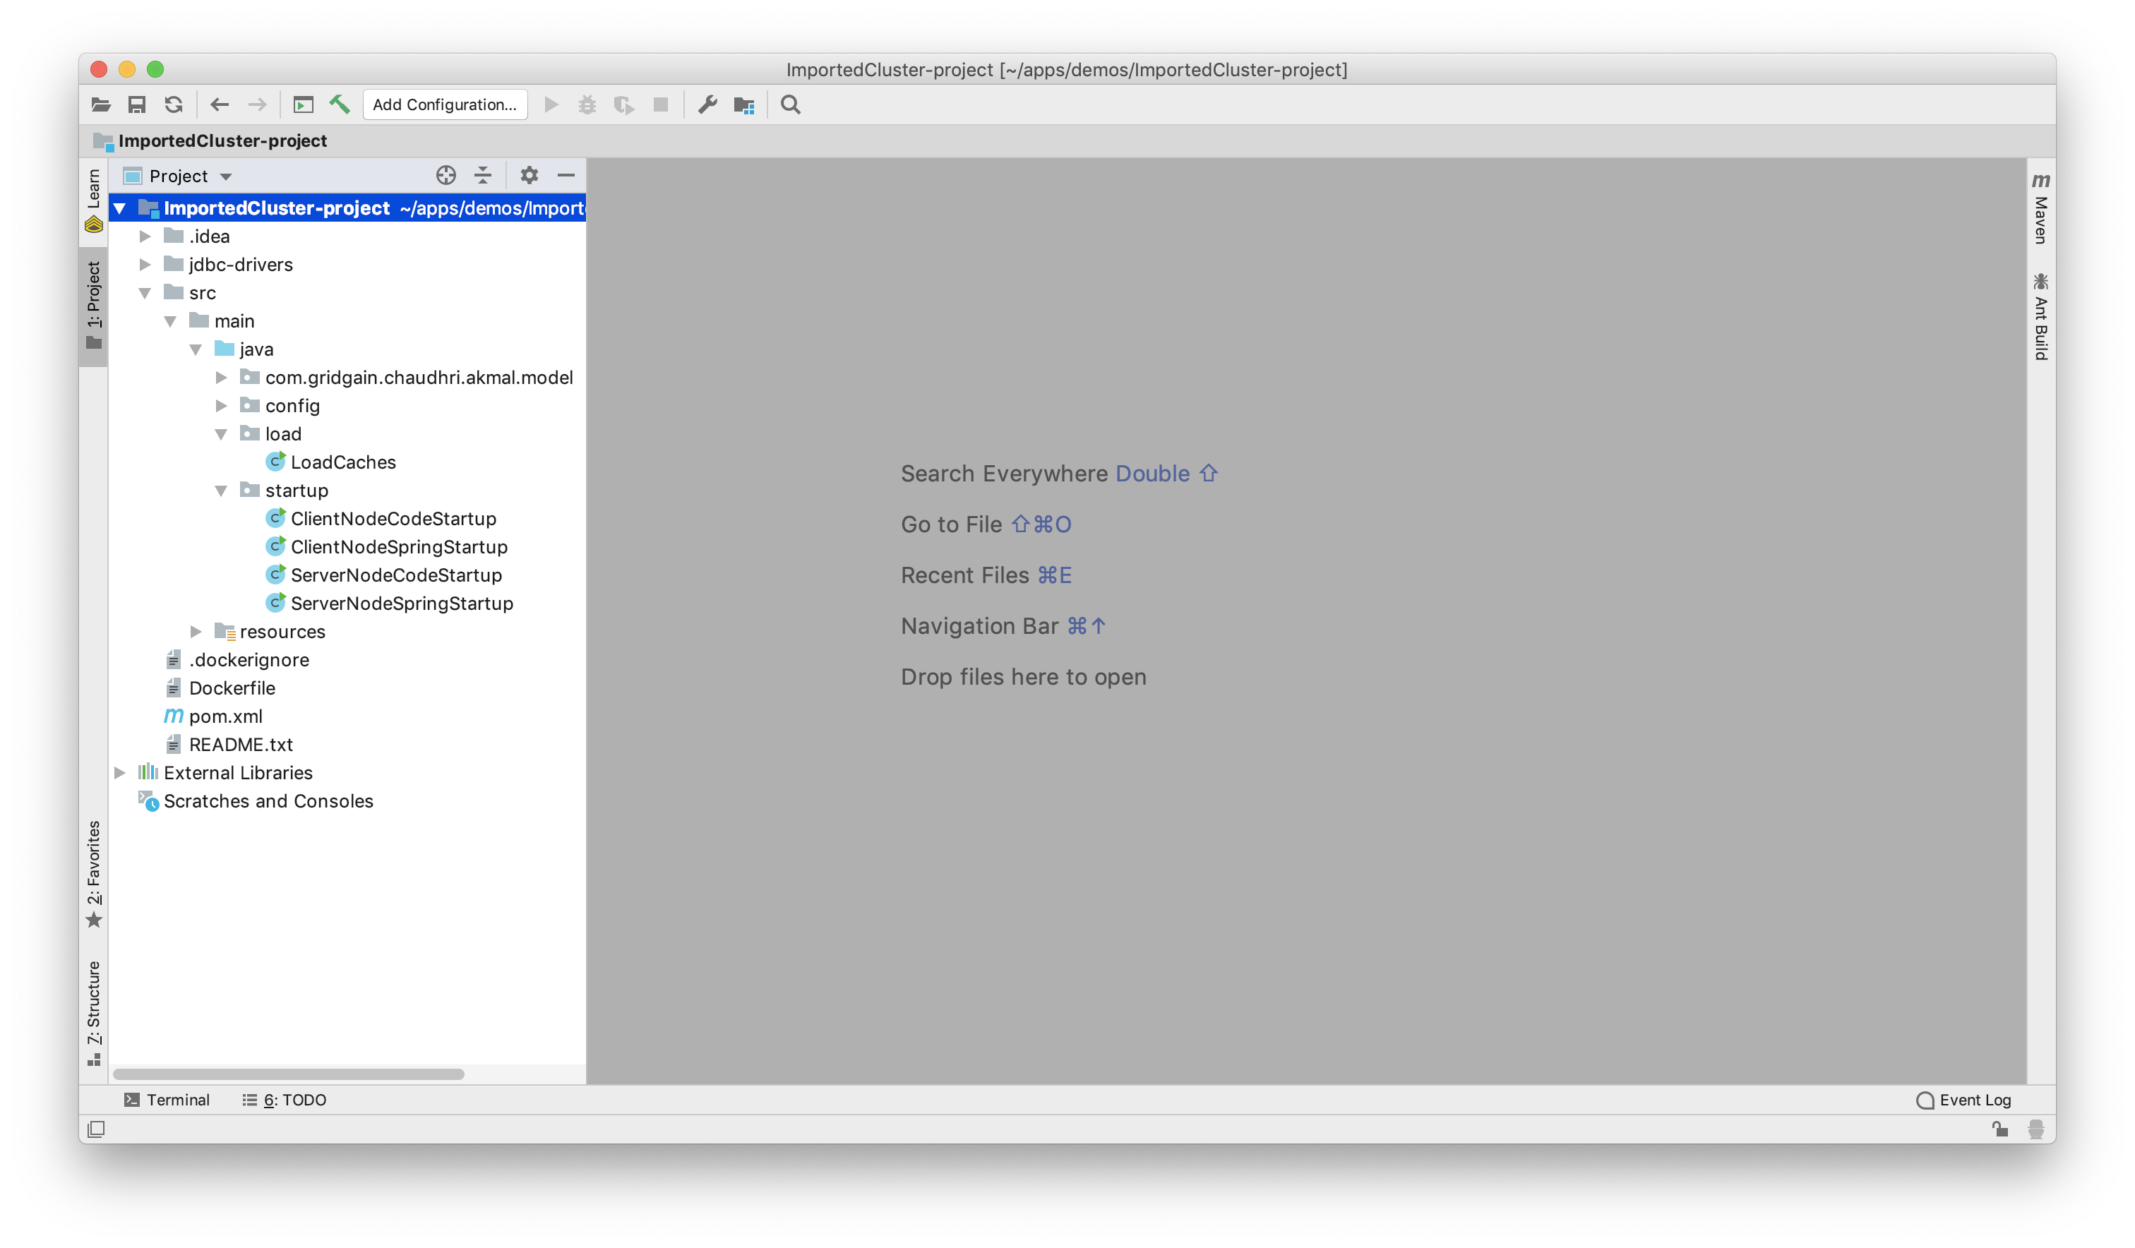Toggle the read-only lock icon in the status bar
Screen dimensions: 2135x1248
pyautogui.click(x=1999, y=1129)
